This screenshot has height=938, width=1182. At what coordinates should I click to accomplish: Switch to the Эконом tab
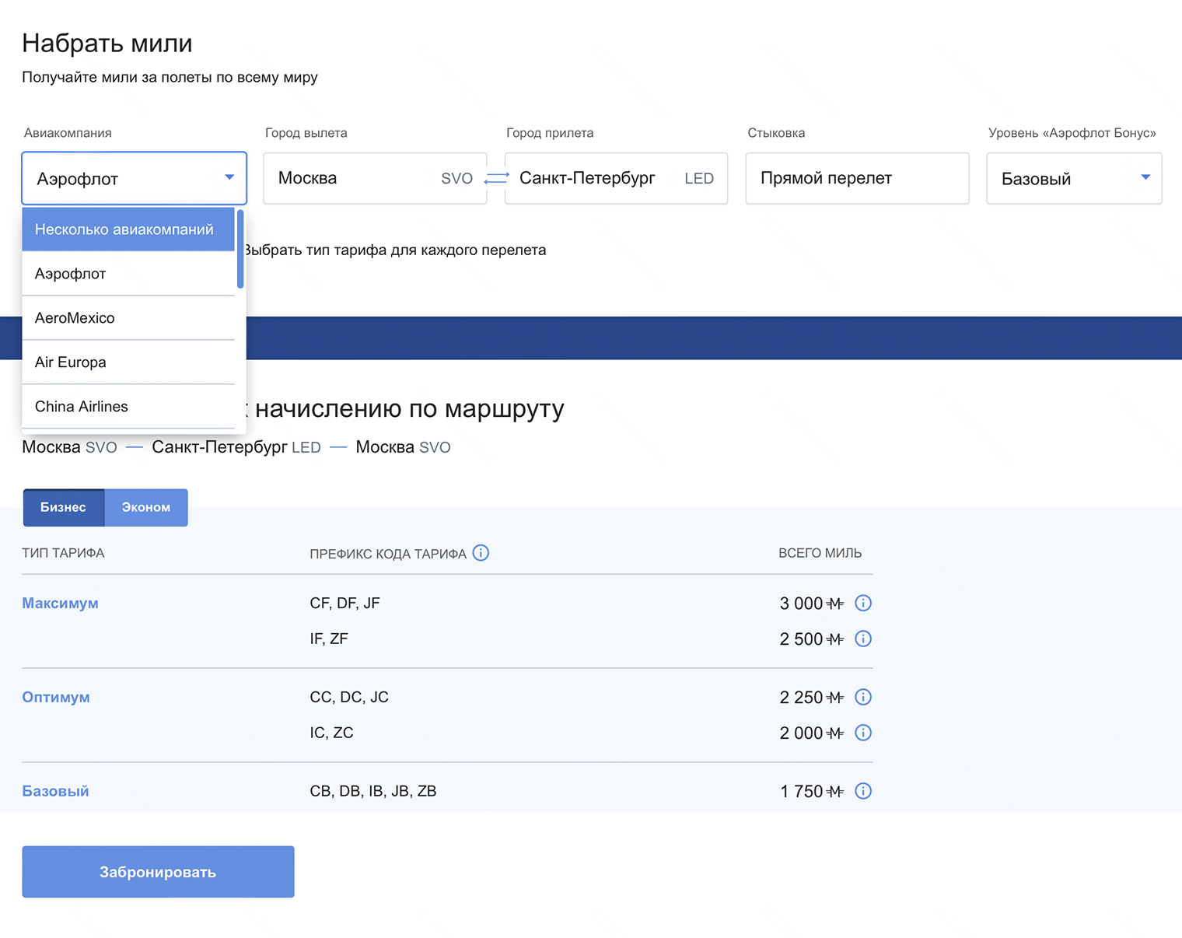tap(146, 507)
